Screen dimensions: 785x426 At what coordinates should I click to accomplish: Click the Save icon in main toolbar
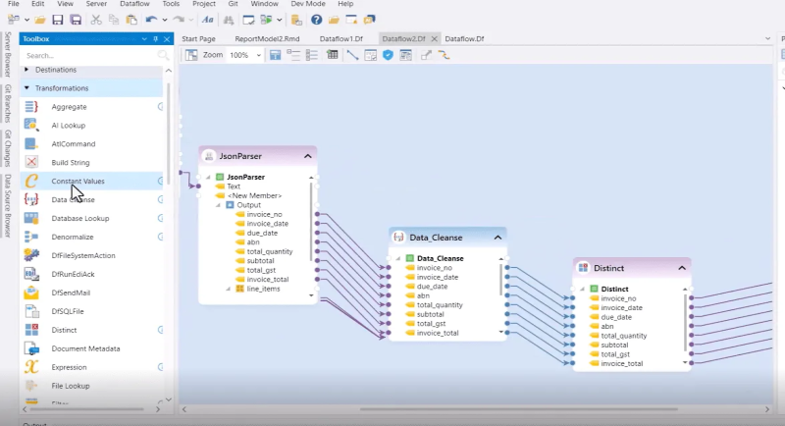click(x=59, y=20)
